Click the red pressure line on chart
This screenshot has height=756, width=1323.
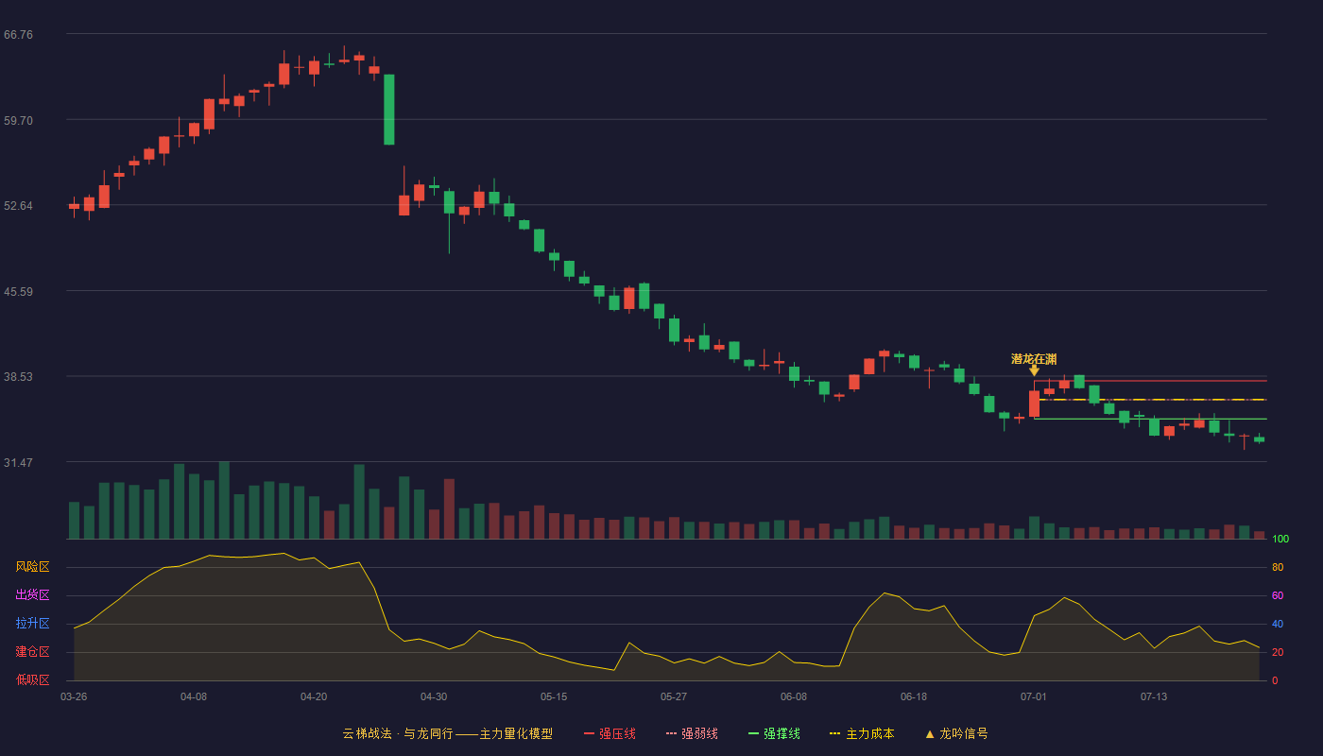tap(1150, 381)
